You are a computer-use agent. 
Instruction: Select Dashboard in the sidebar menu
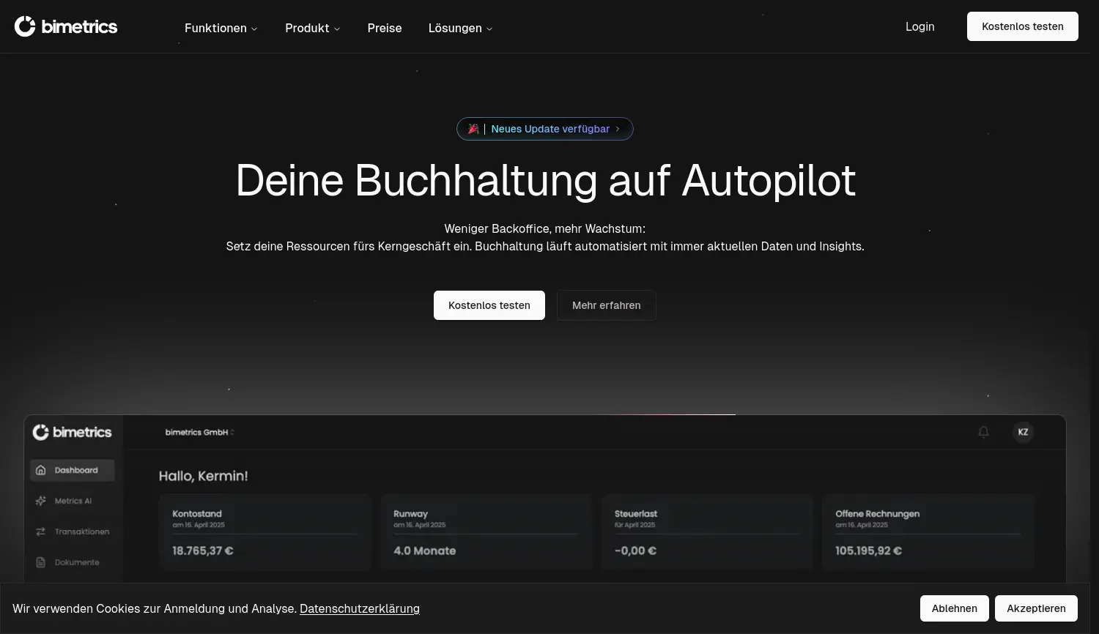pyautogui.click(x=72, y=470)
